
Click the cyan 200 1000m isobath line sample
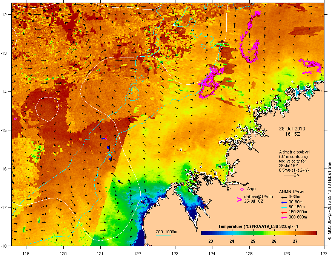(x=163, y=235)
